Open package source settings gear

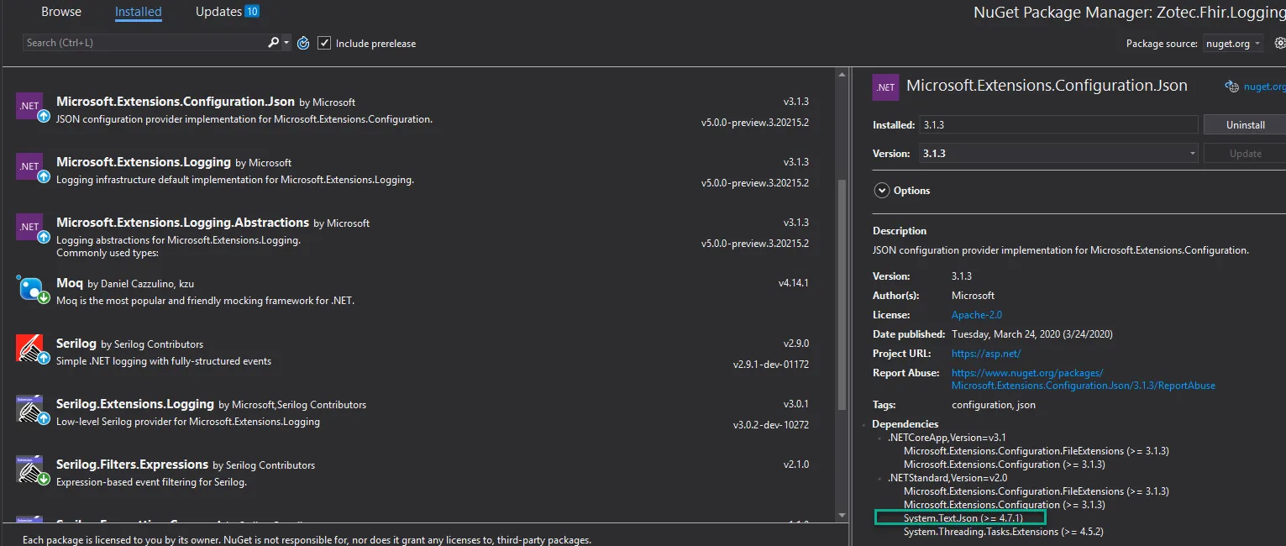(1279, 43)
